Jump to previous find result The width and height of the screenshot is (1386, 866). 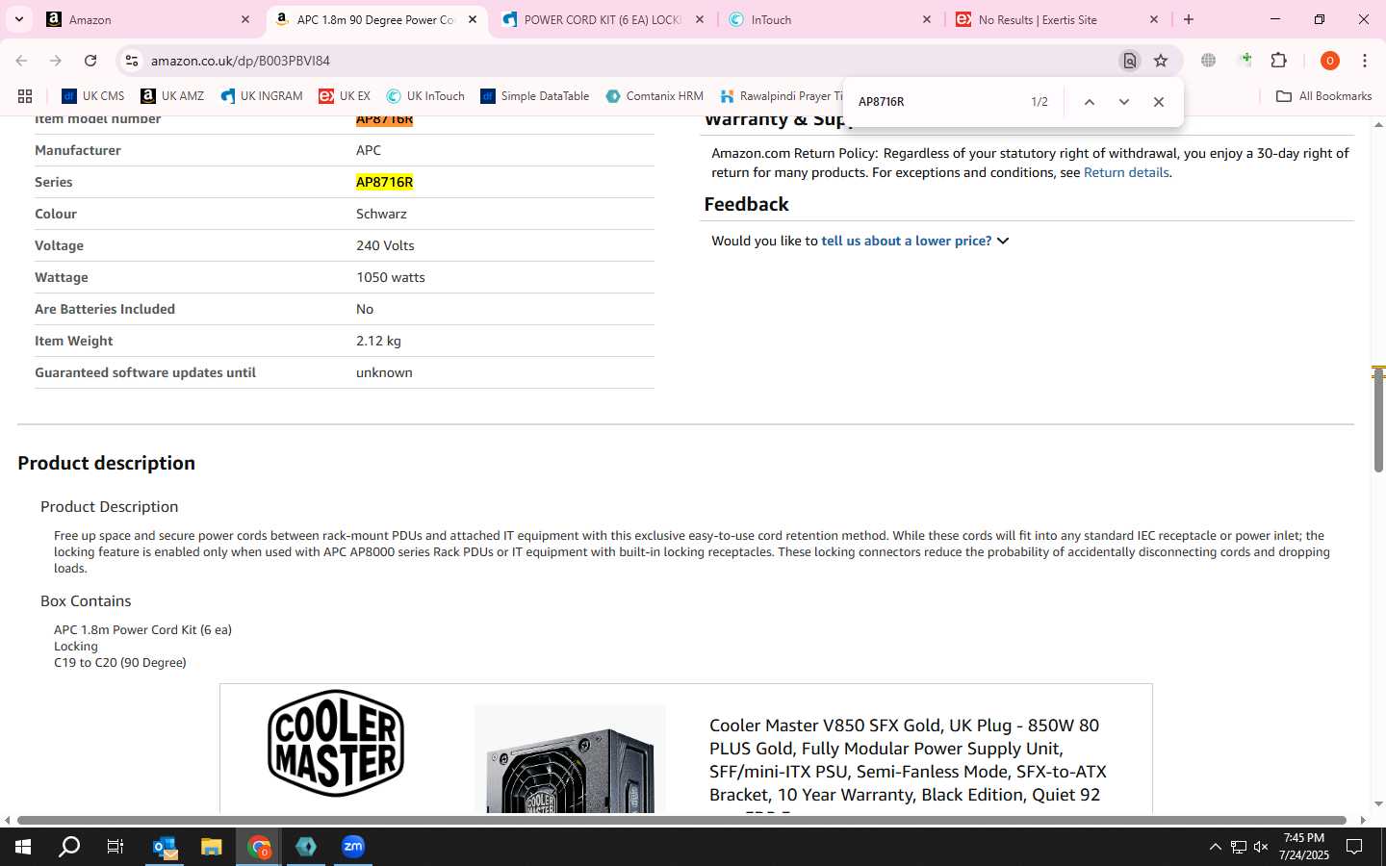1090,102
